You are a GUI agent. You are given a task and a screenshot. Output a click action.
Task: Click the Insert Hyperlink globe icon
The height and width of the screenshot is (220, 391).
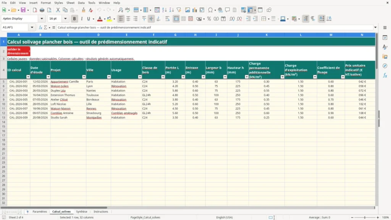coord(220,10)
